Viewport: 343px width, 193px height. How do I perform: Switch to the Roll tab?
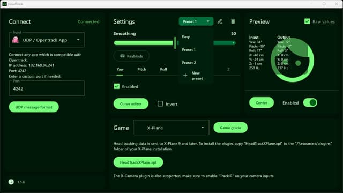[x=163, y=69]
